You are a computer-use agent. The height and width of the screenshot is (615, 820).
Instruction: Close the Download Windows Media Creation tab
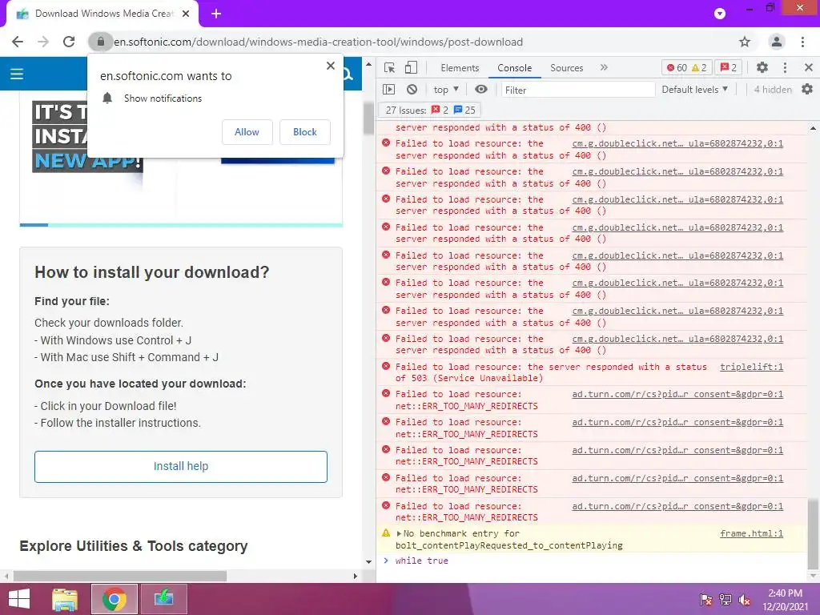pos(186,14)
